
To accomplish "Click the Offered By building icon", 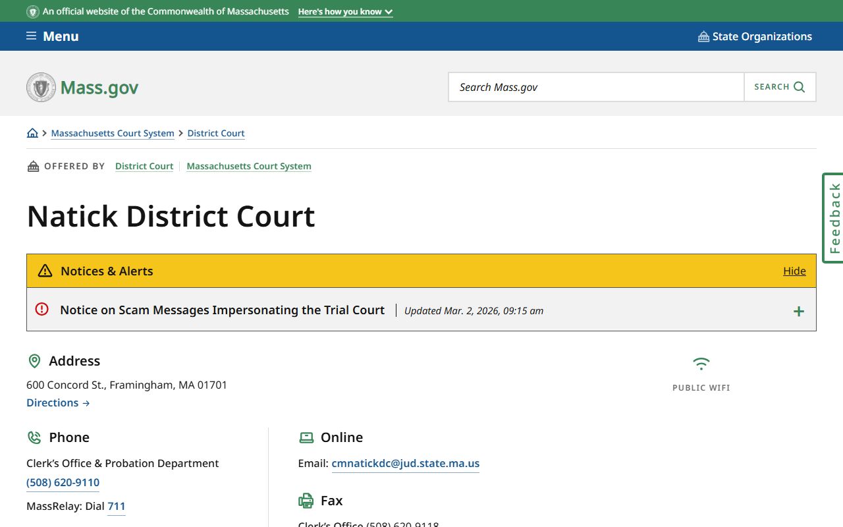I will [33, 166].
